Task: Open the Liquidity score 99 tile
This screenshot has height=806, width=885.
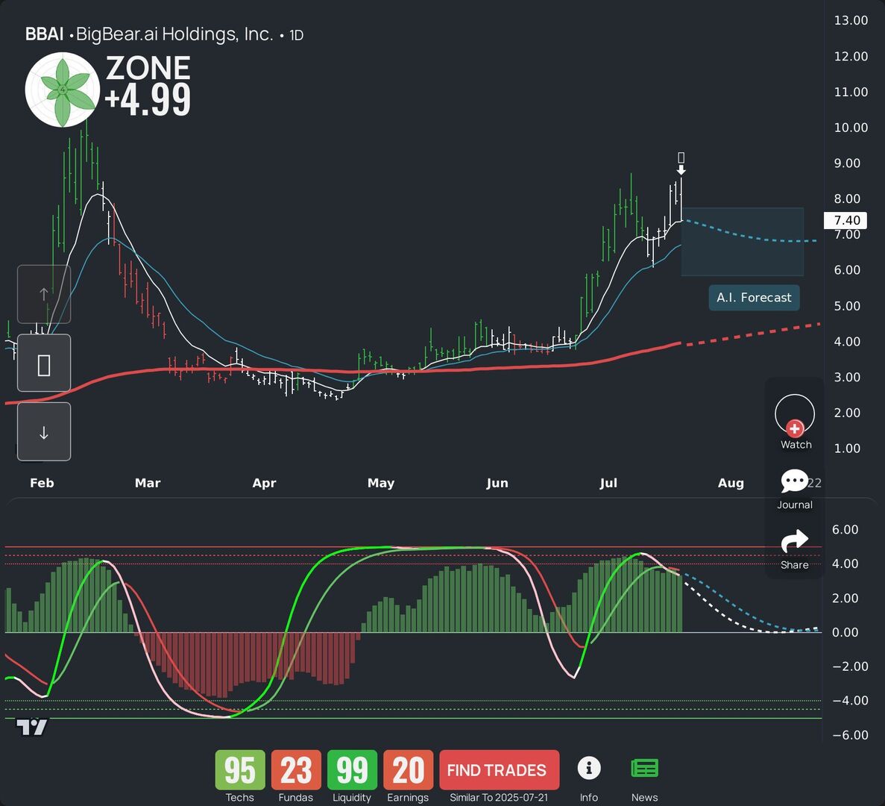Action: click(352, 770)
